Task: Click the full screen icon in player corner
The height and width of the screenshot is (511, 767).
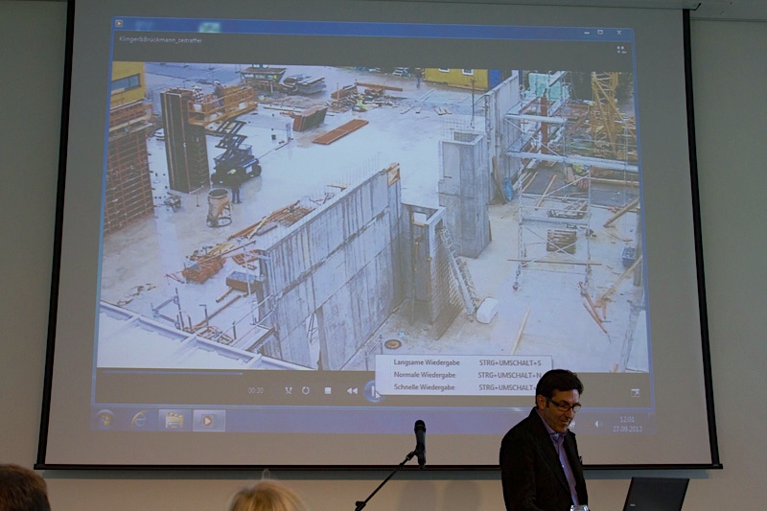Action: point(635,392)
